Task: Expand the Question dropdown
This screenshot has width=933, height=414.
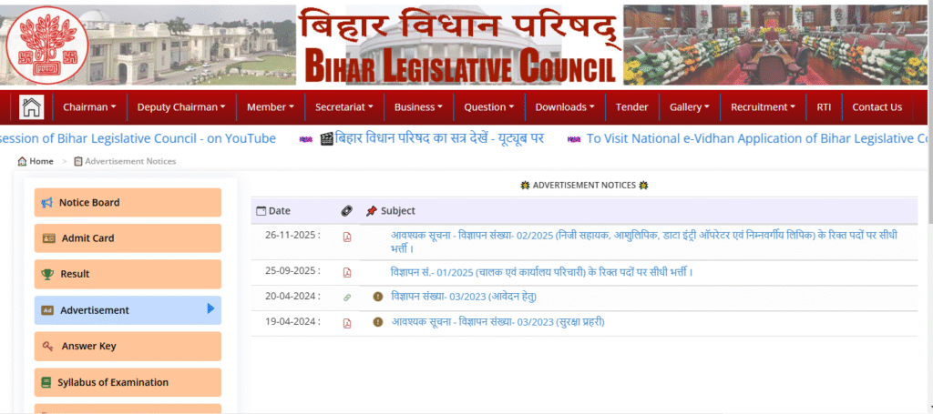Action: 489,107
